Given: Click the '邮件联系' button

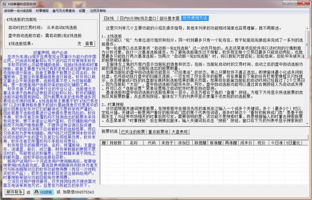Looking at the screenshot, I should coord(15,192).
